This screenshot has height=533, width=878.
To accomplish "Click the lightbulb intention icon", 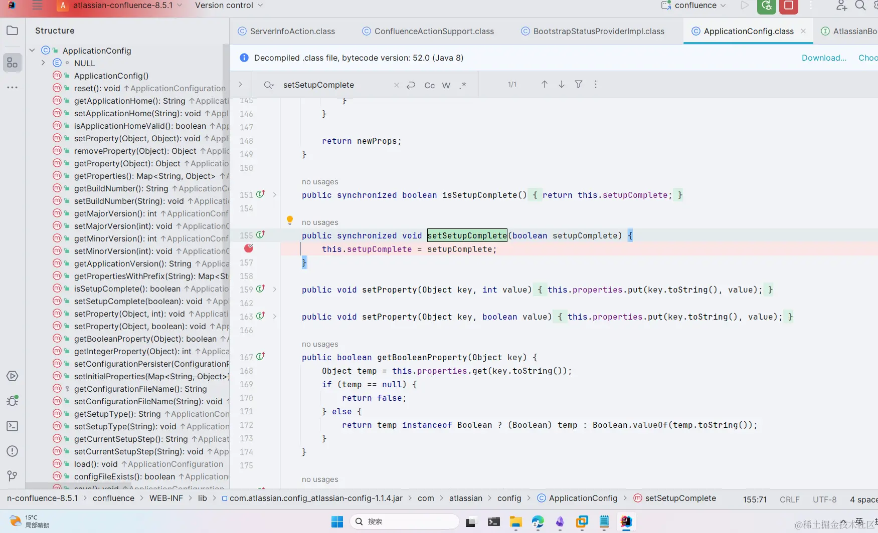I will pos(290,220).
